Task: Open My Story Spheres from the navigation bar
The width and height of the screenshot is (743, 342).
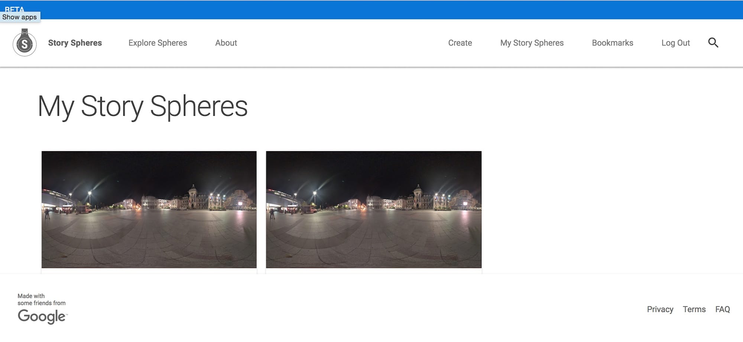Action: tap(532, 43)
